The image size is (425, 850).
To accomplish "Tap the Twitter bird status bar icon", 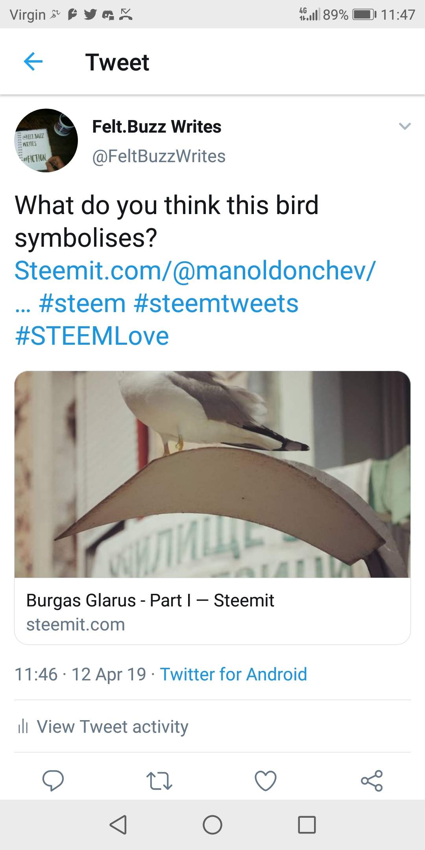I will point(90,15).
